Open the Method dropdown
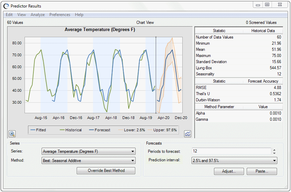 89,161
